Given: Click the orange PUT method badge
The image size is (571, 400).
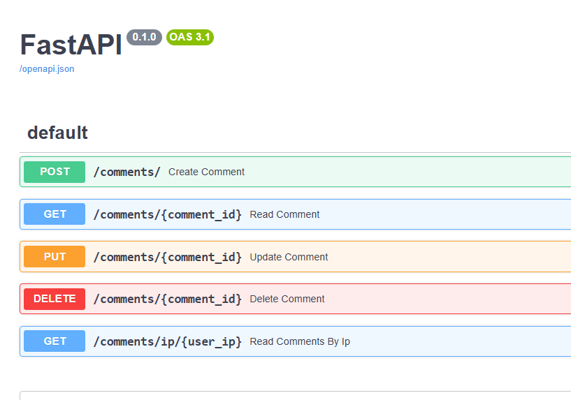Looking at the screenshot, I should point(55,257).
